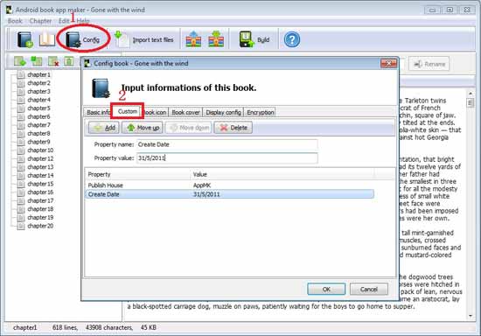481x336 pixels.
Task: Select chapter20 in the chapter tree
Action: click(x=40, y=226)
